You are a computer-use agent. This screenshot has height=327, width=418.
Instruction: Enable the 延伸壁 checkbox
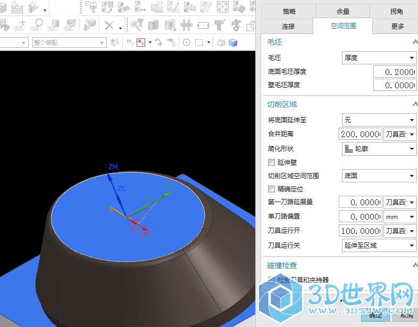tap(271, 162)
